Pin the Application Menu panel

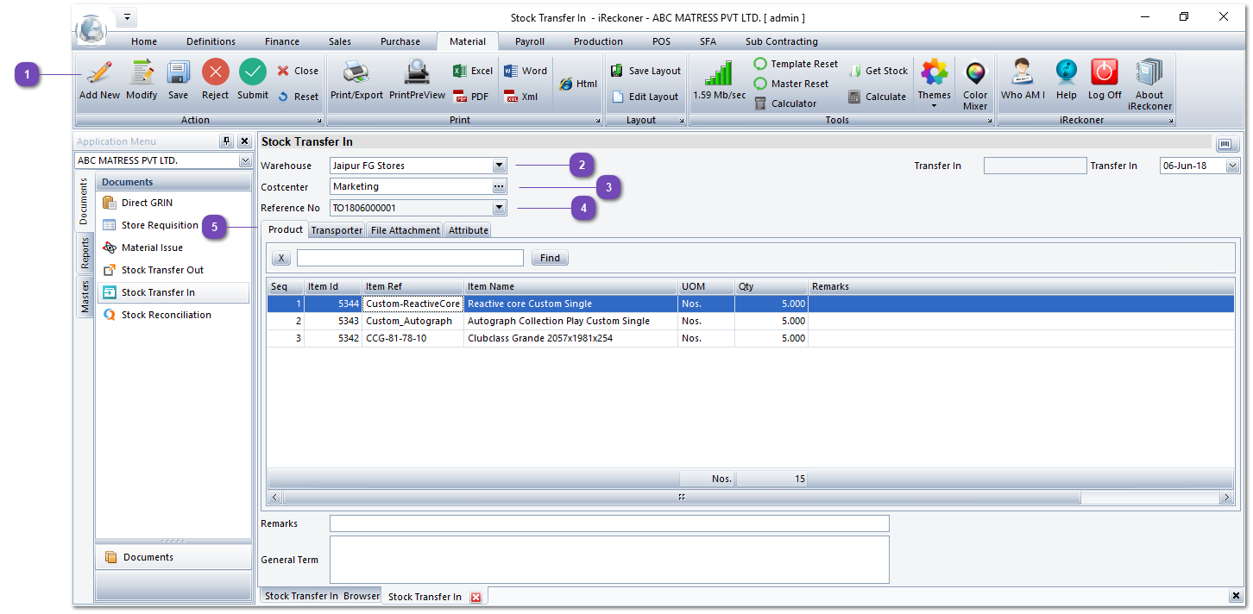[x=227, y=141]
